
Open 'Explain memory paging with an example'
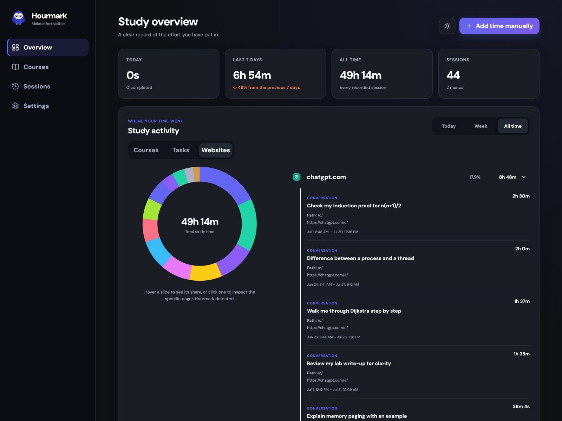357,416
